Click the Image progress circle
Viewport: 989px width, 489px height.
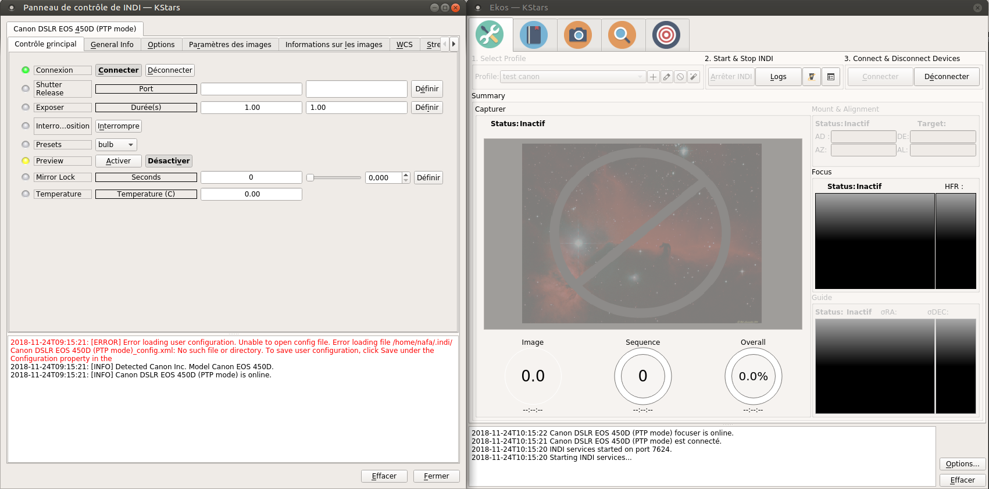[533, 376]
